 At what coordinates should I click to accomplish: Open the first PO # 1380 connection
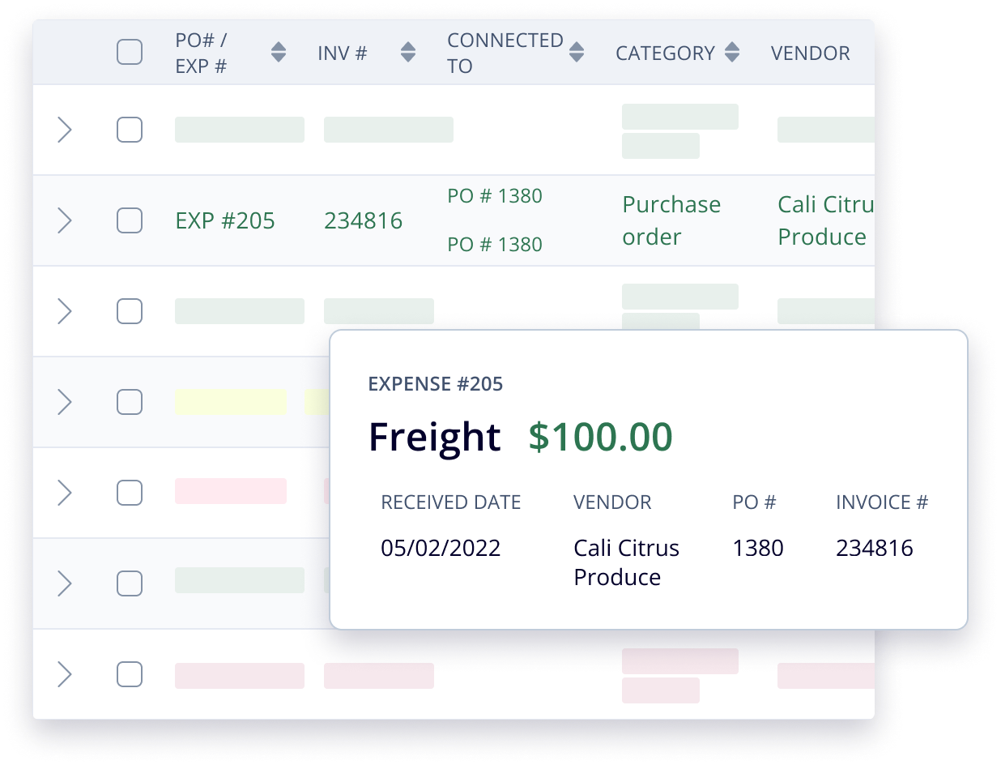[495, 195]
